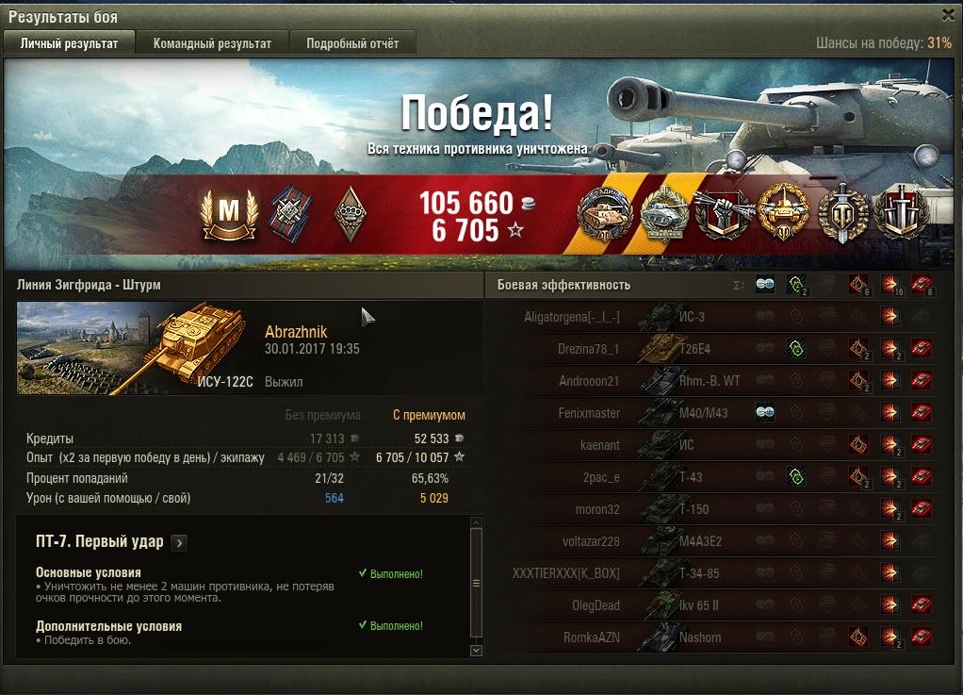Click the mission list scroll up arrow
The height and width of the screenshot is (695, 963).
pyautogui.click(x=476, y=522)
